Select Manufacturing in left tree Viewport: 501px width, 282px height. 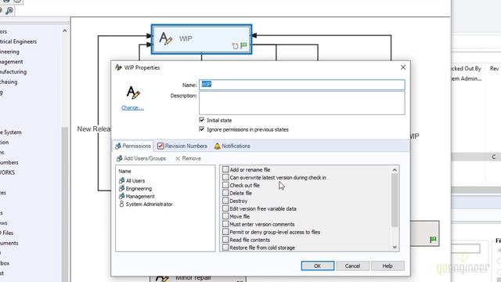(13, 72)
